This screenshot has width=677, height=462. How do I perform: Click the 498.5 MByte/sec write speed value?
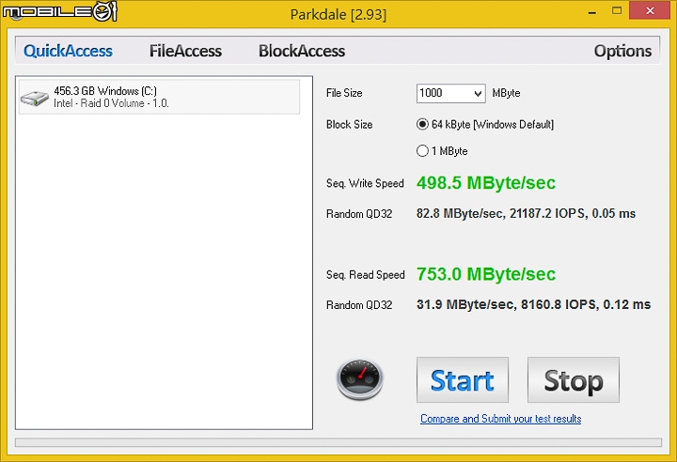[486, 183]
